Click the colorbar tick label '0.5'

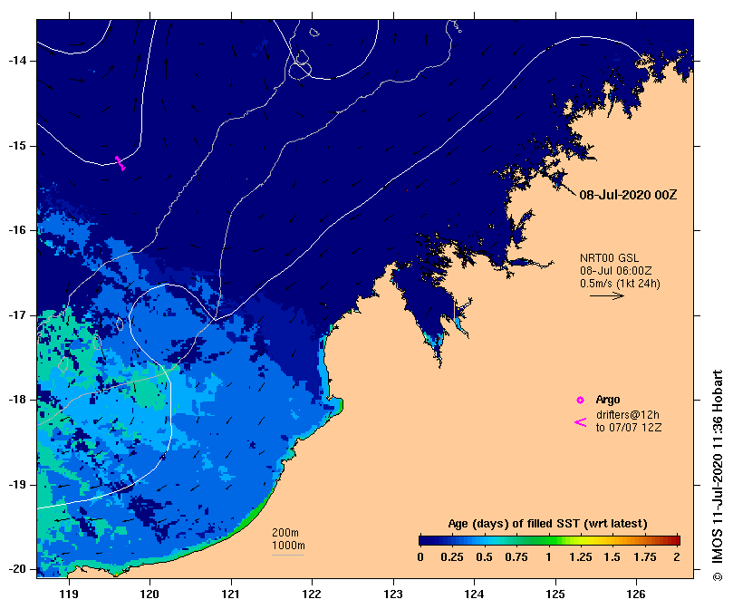484,557
